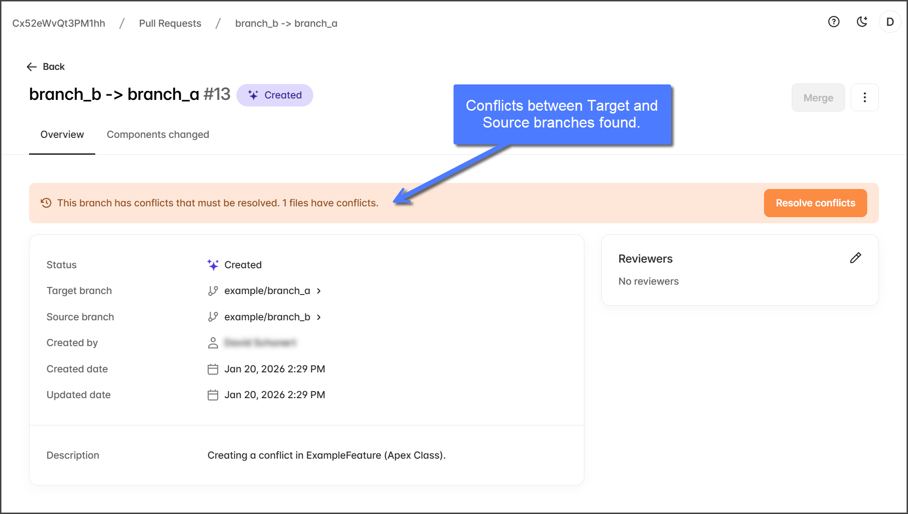This screenshot has width=908, height=514.
Task: Switch to the Overview tab
Action: coord(62,135)
